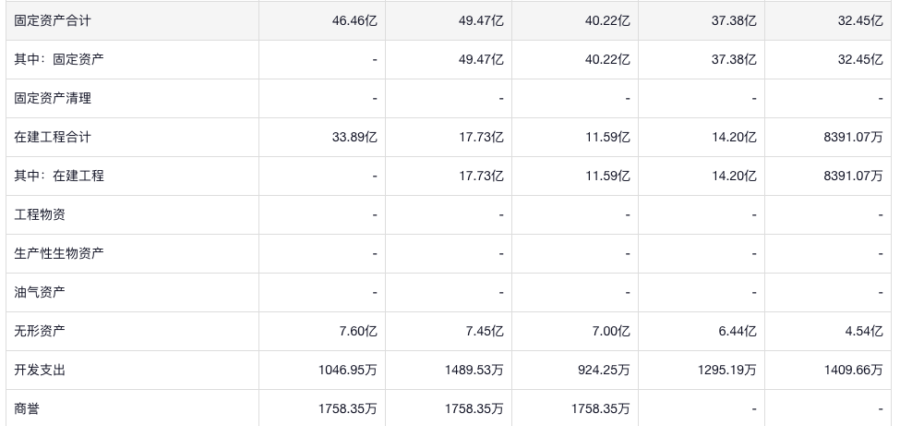900x426 pixels.
Task: Select the 油气资产 row label
Action: [40, 292]
